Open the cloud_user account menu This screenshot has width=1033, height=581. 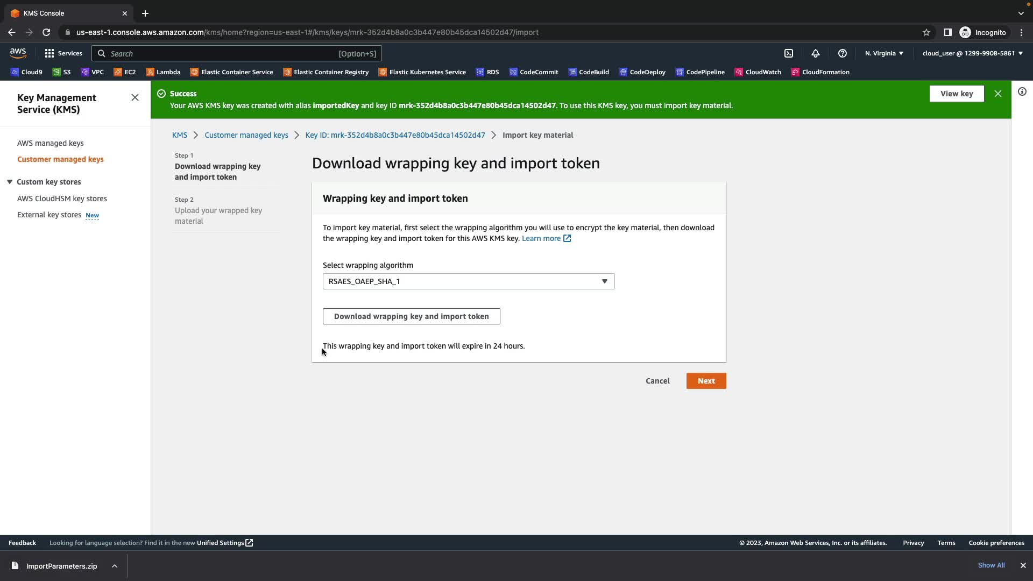pyautogui.click(x=972, y=53)
